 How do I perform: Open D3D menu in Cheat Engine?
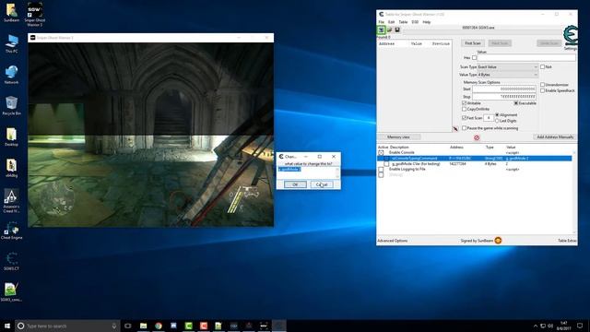(415, 22)
